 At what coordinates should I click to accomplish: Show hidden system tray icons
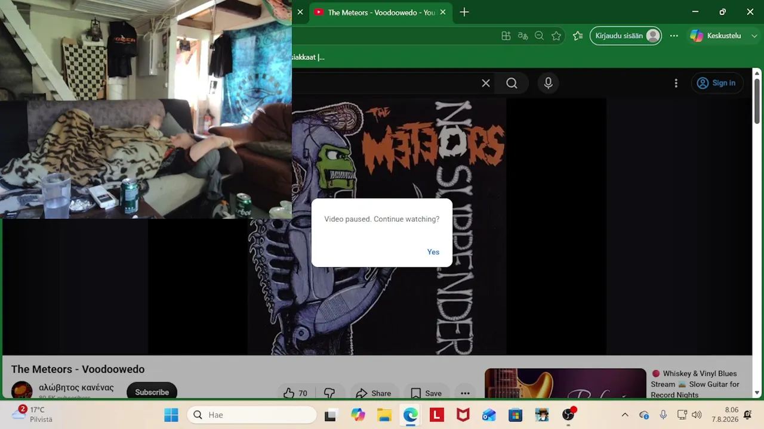[x=625, y=415]
